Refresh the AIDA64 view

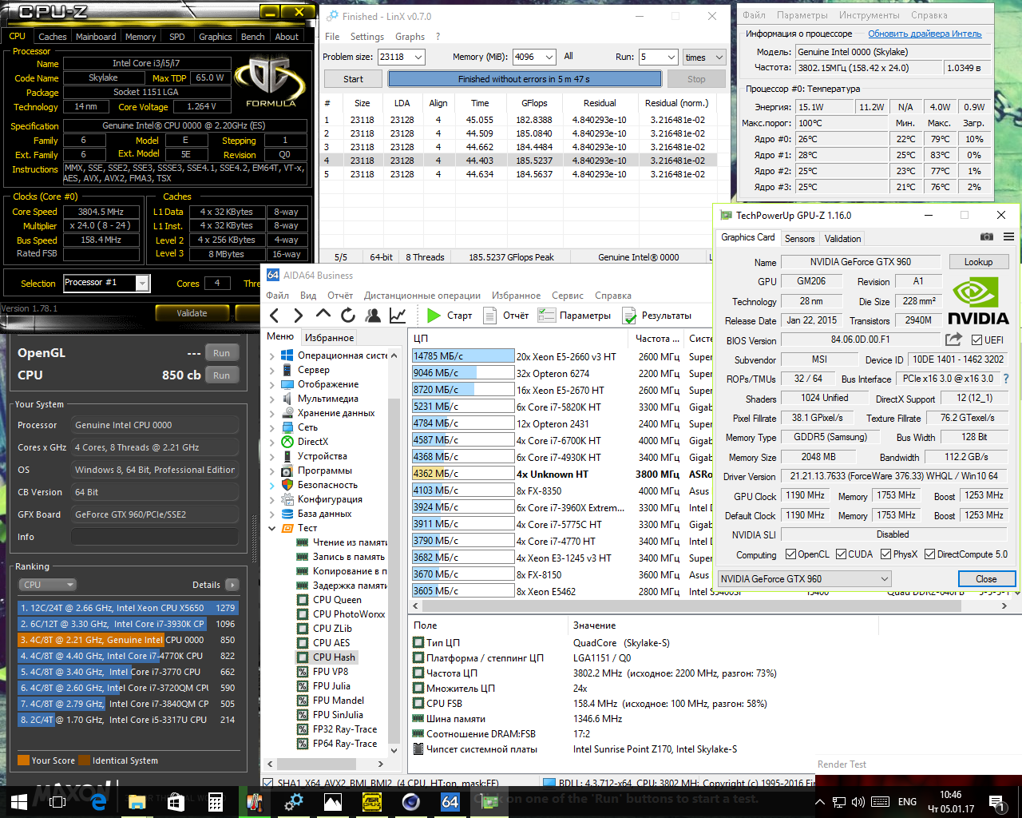coord(347,316)
